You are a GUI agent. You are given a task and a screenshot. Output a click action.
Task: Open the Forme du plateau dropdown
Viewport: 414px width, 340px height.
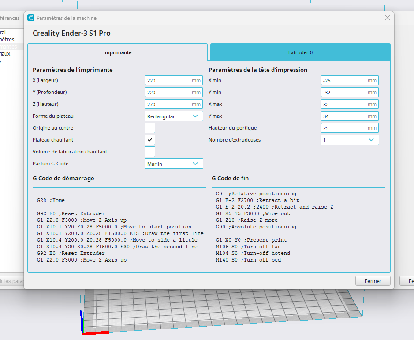tap(174, 116)
